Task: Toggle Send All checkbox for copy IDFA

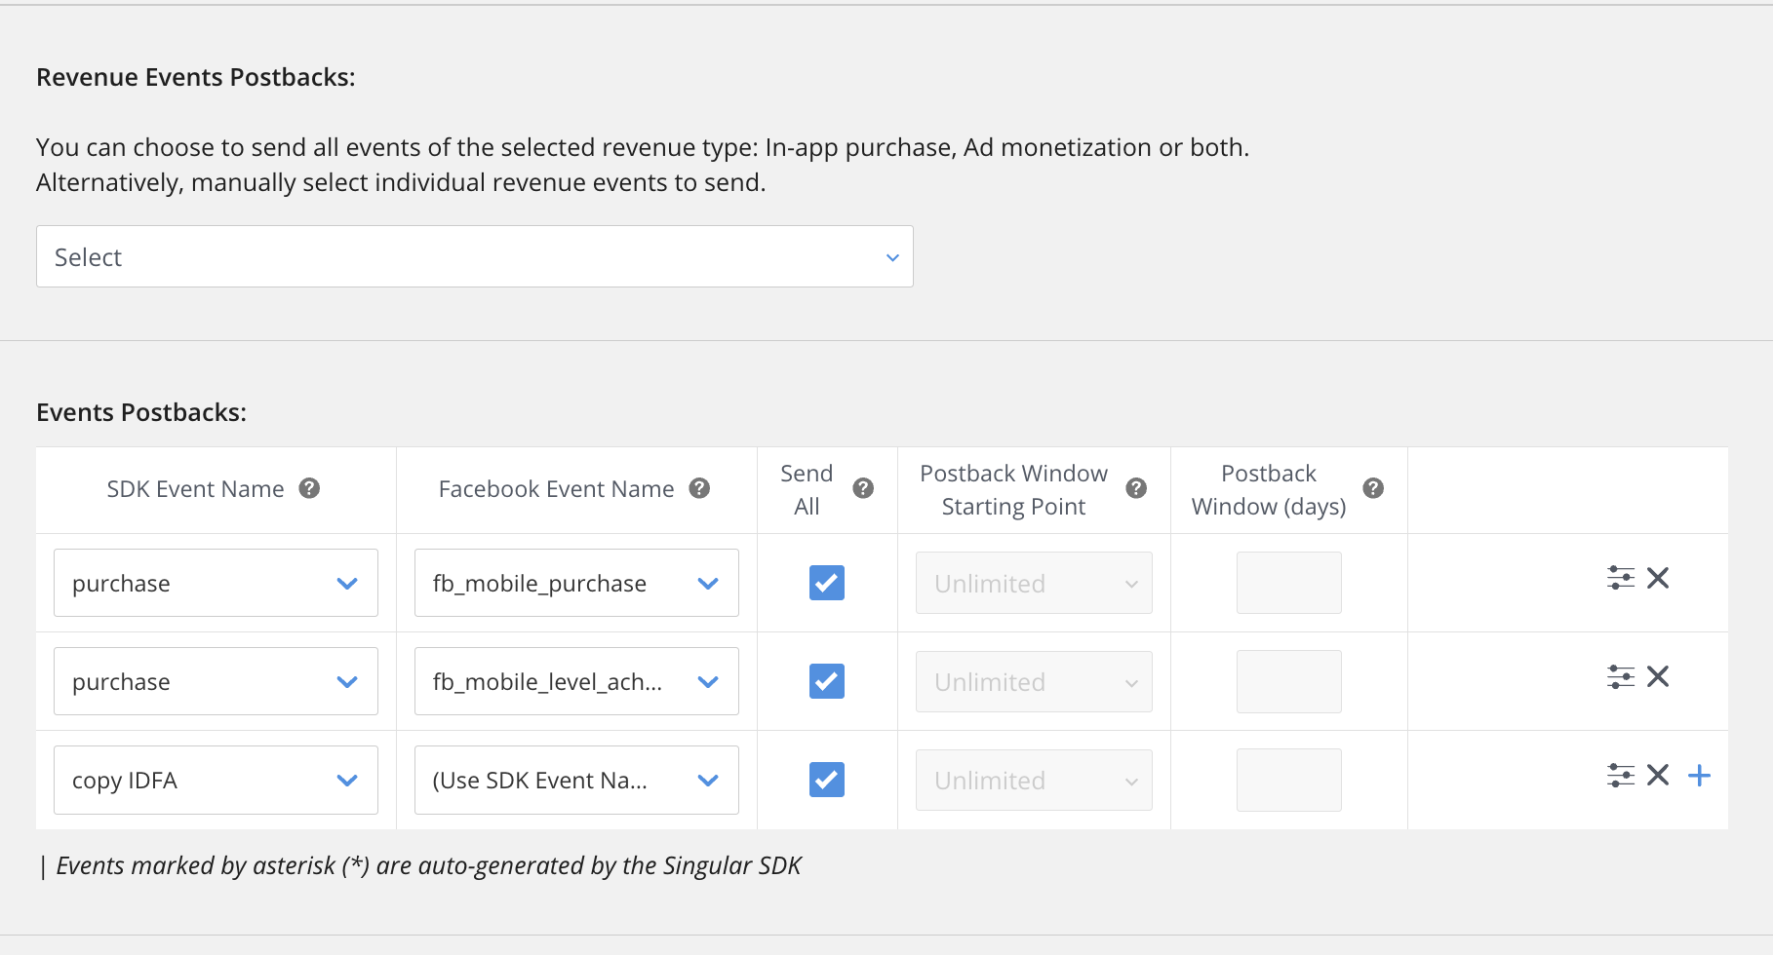Action: 827,780
